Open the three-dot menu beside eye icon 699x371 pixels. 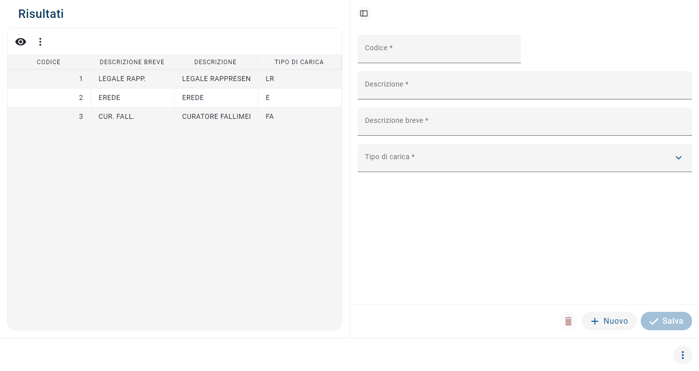(x=40, y=42)
